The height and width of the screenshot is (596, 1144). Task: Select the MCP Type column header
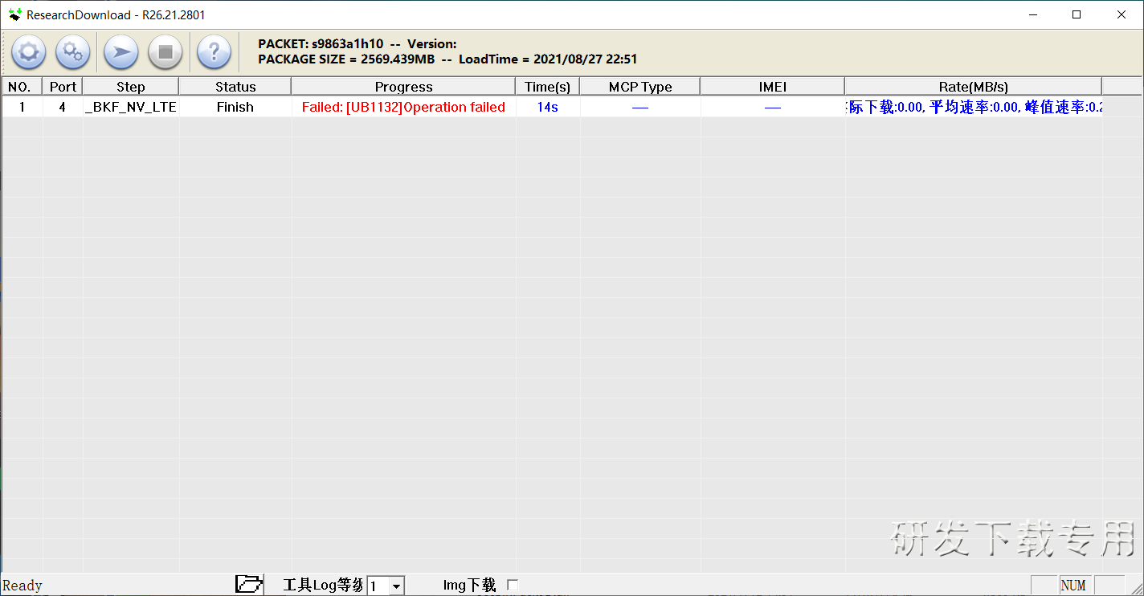tap(639, 87)
